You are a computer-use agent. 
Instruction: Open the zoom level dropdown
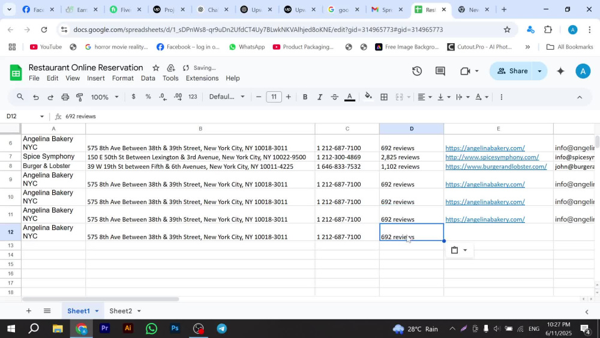pos(105,97)
